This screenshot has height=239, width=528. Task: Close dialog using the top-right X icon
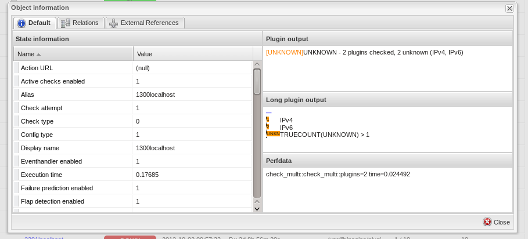pos(509,8)
